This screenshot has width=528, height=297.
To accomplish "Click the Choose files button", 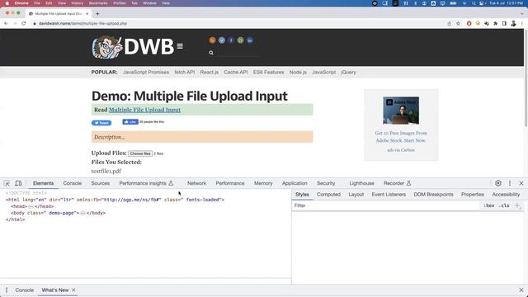I will pyautogui.click(x=140, y=153).
